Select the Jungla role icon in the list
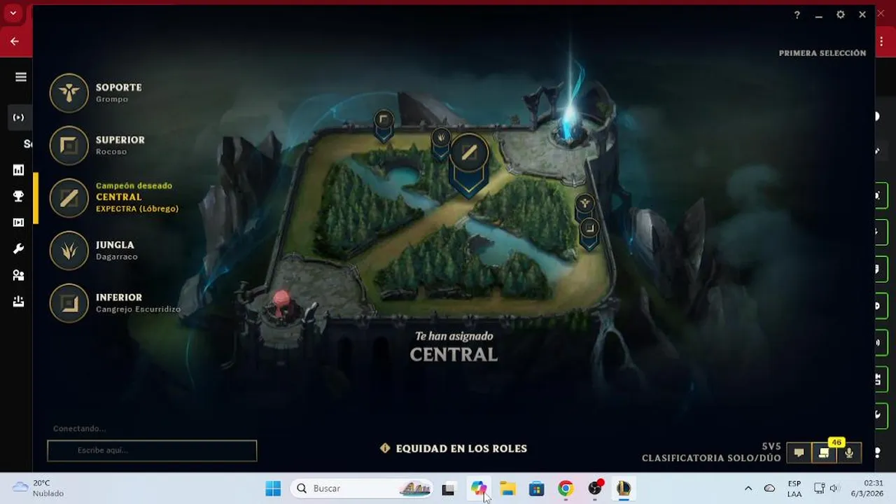896x504 pixels. (69, 251)
